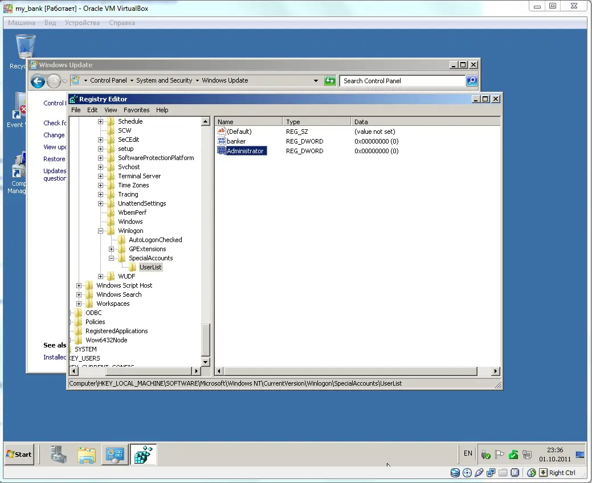Open the VirtualBox Машина menu
The image size is (592, 483).
(x=22, y=23)
